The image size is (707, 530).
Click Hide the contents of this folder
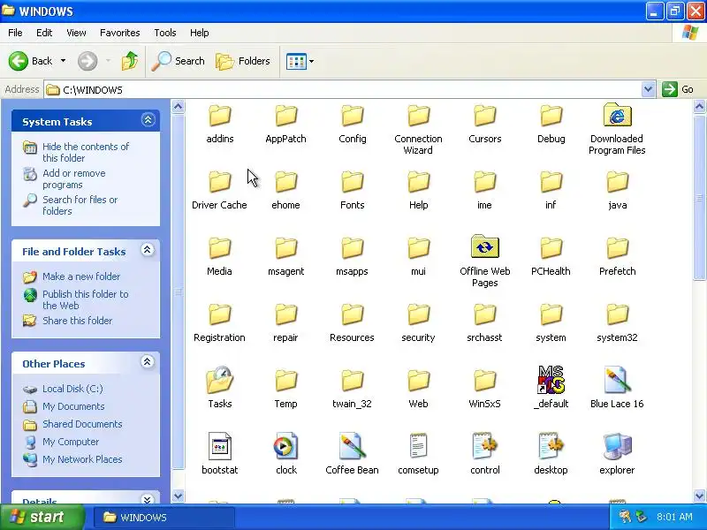click(86, 152)
